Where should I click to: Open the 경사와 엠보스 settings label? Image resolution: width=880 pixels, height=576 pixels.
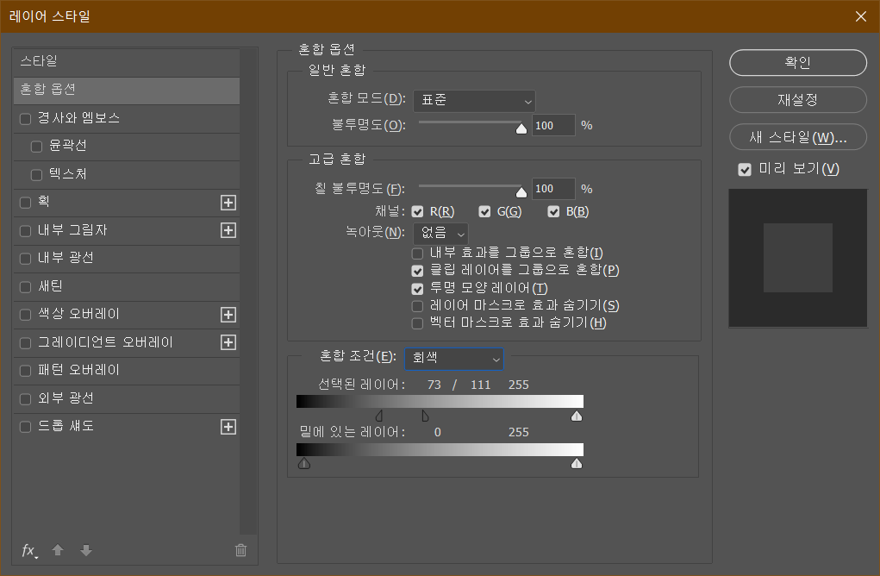pyautogui.click(x=78, y=118)
